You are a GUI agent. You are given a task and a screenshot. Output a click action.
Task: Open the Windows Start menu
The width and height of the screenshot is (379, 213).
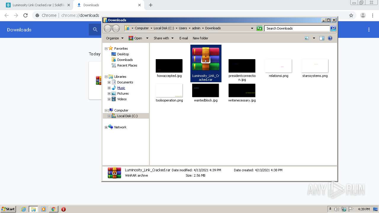[x=8, y=209]
